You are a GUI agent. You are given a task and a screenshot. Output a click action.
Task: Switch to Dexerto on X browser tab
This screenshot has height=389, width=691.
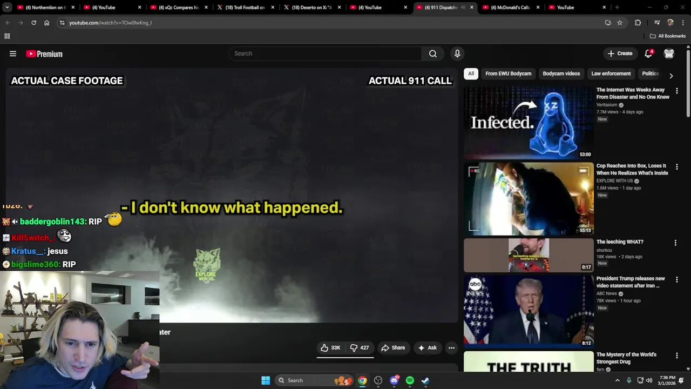pos(312,8)
